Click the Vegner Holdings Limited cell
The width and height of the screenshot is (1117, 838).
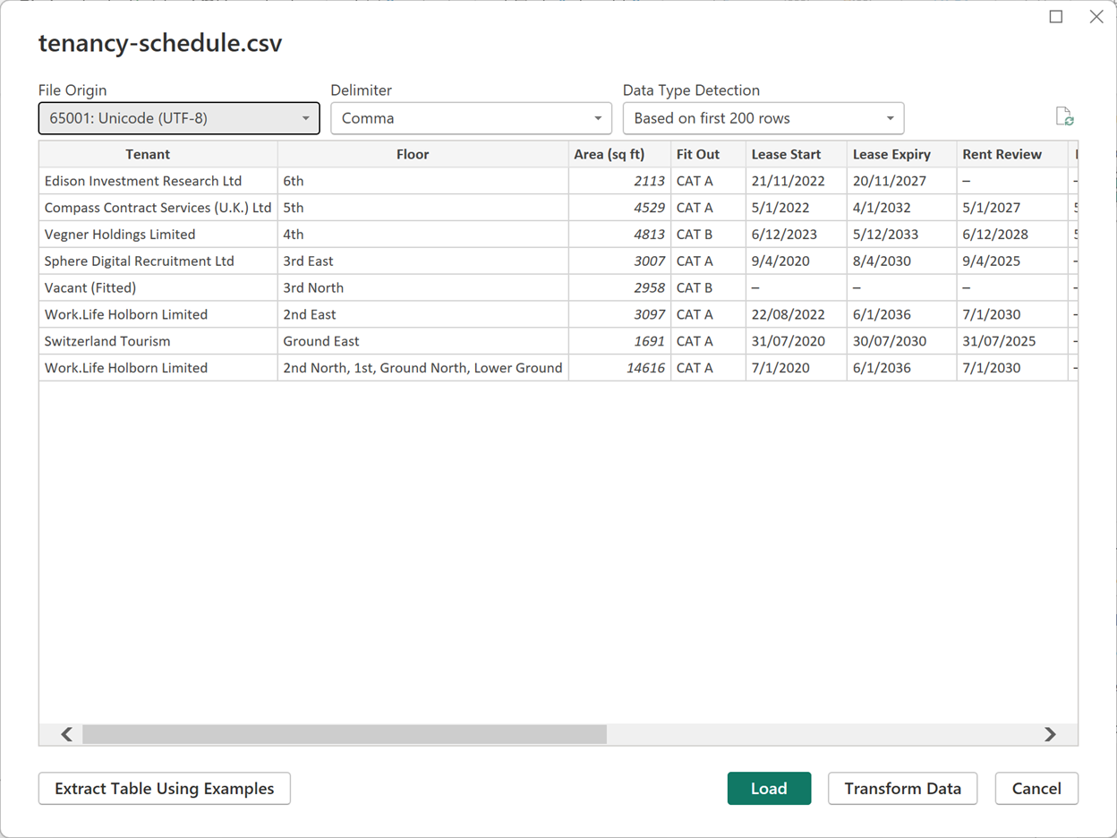tap(158, 235)
